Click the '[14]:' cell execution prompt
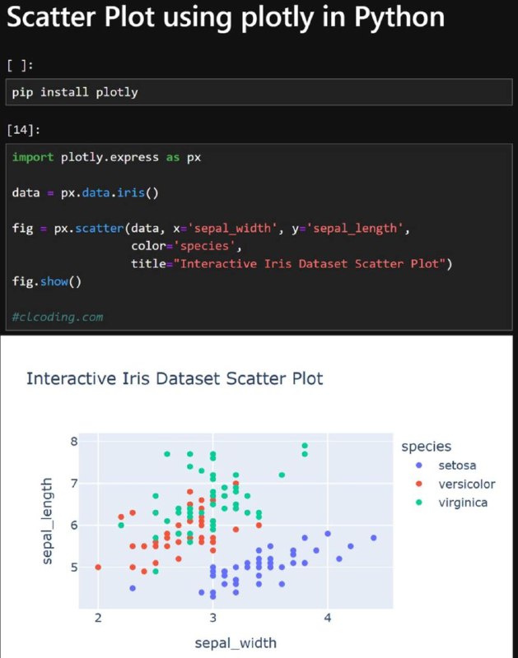This screenshot has height=658, width=518. [x=24, y=130]
